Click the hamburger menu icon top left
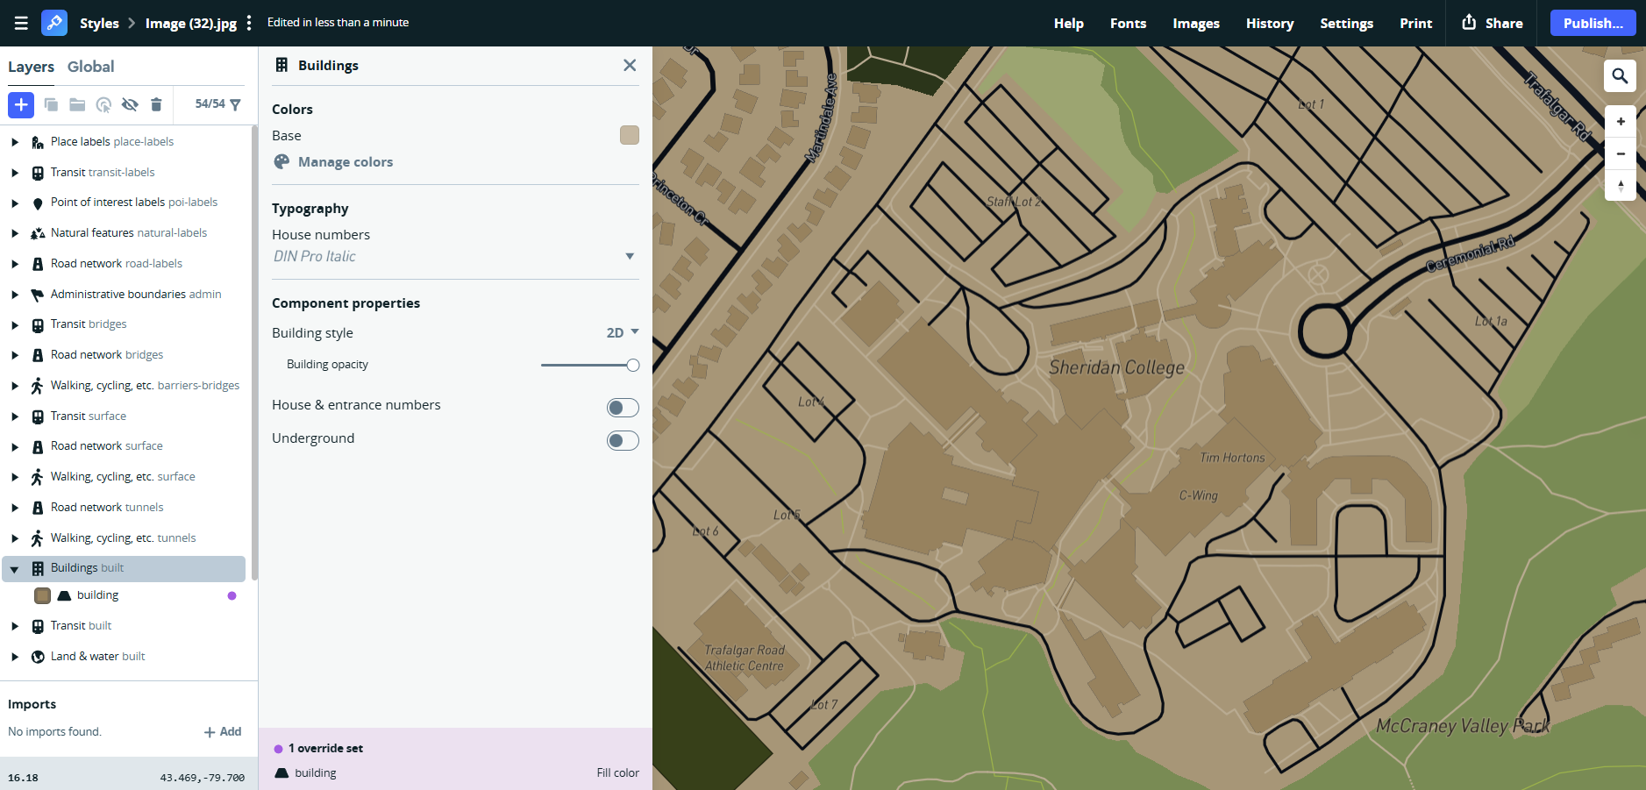 tap(21, 23)
